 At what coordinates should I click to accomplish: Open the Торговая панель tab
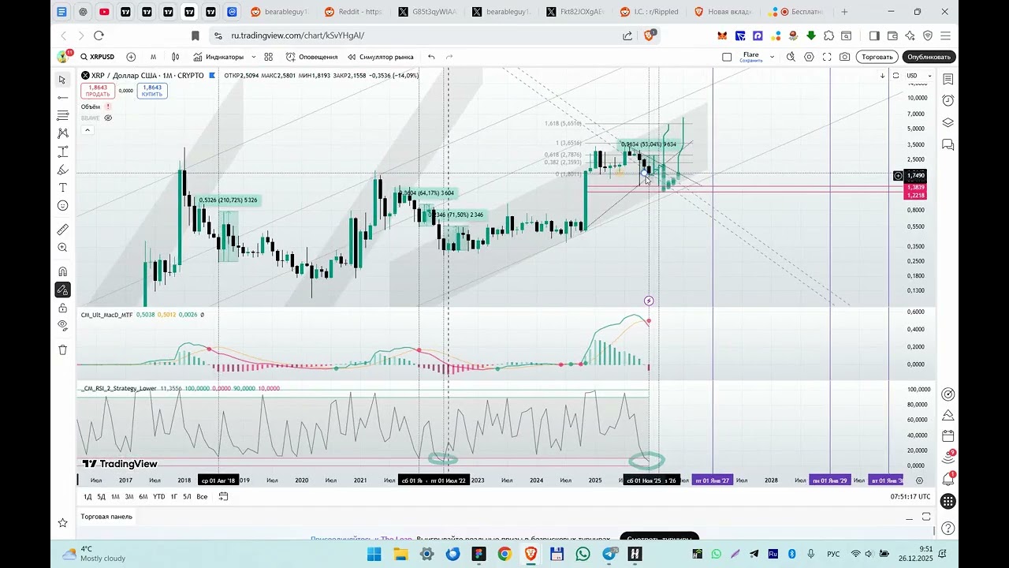click(106, 517)
